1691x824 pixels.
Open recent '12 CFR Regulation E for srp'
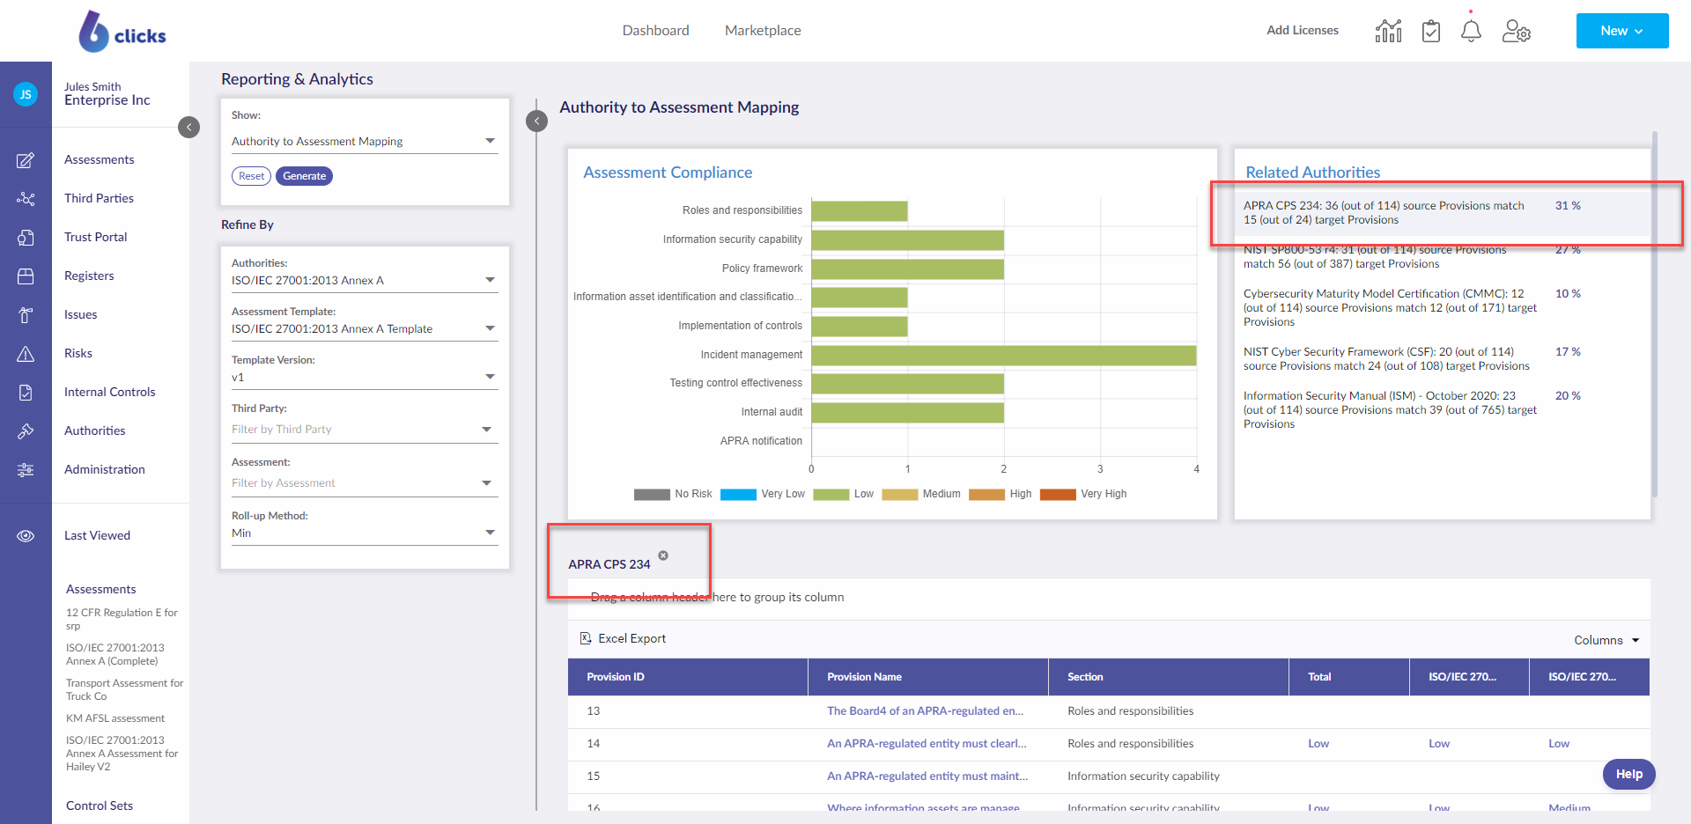coord(122,619)
